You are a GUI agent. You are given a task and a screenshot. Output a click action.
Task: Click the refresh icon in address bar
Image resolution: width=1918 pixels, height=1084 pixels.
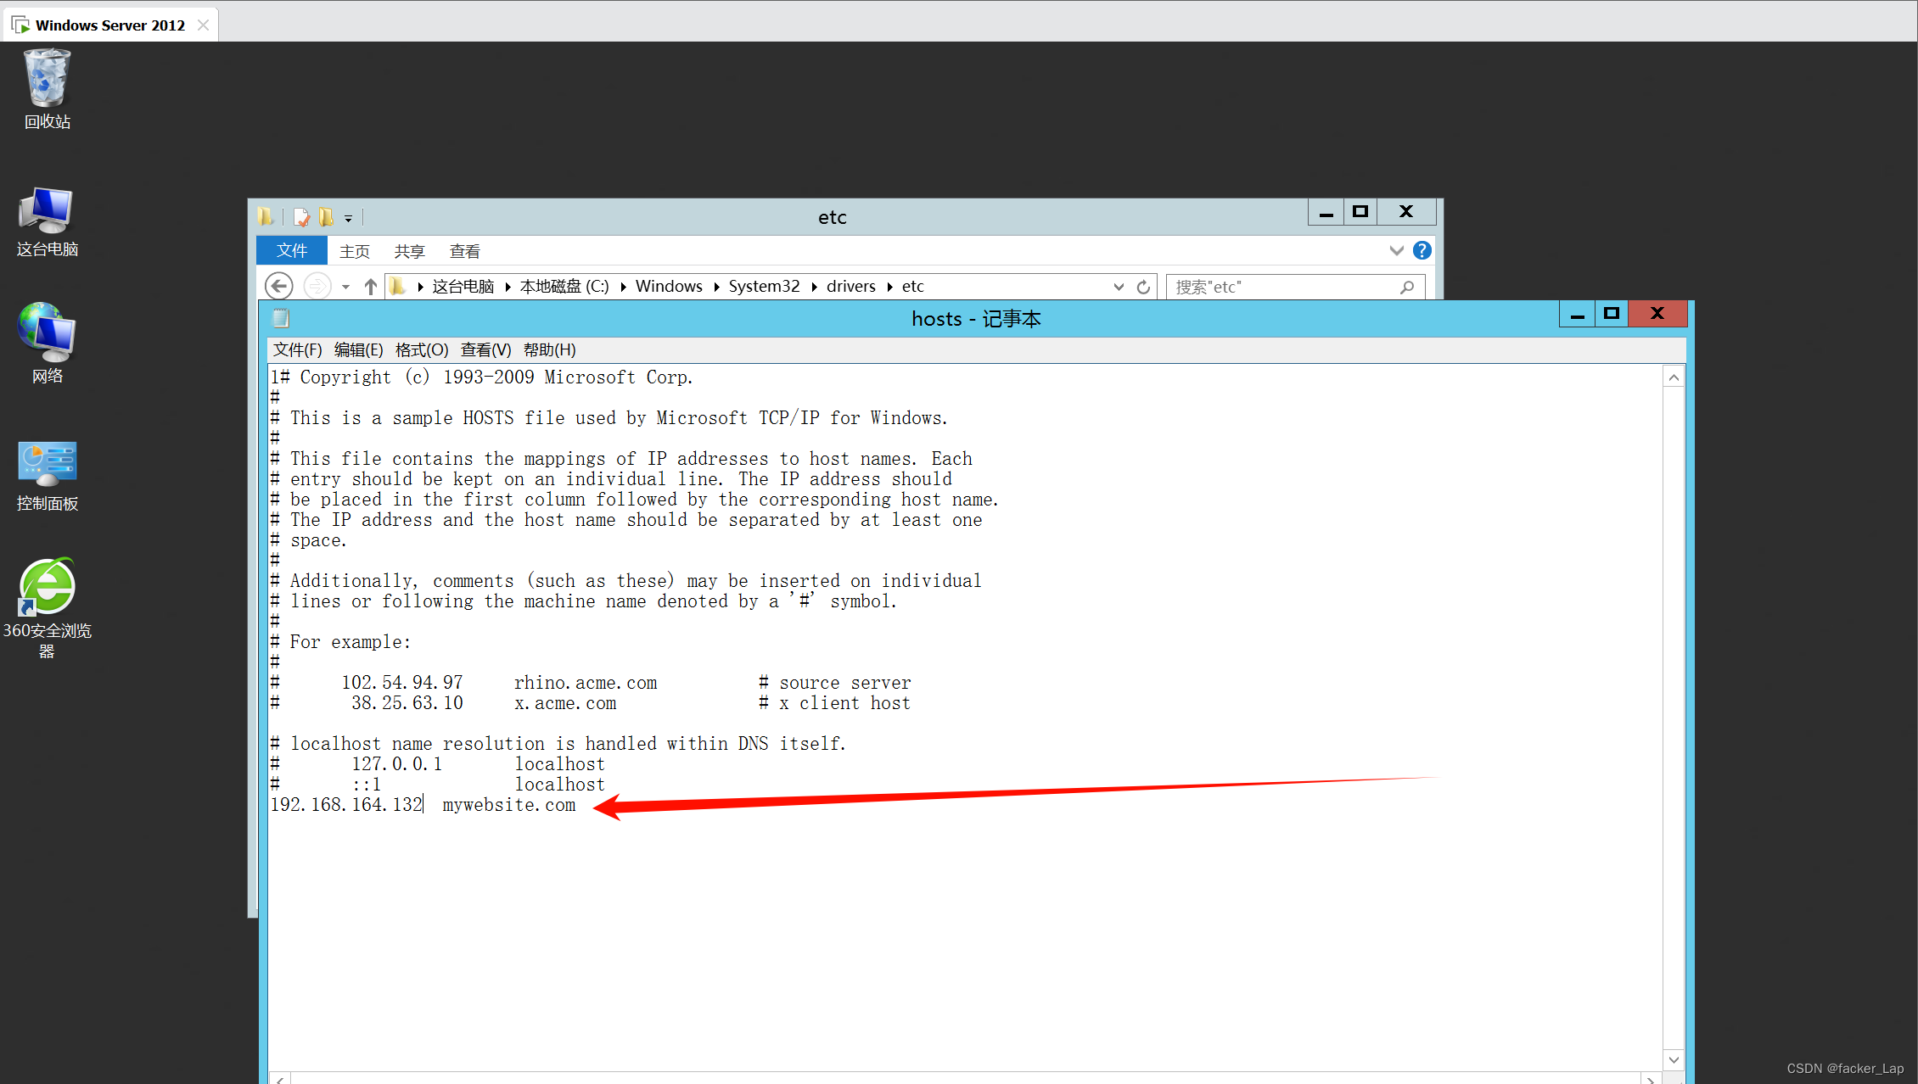(x=1143, y=287)
